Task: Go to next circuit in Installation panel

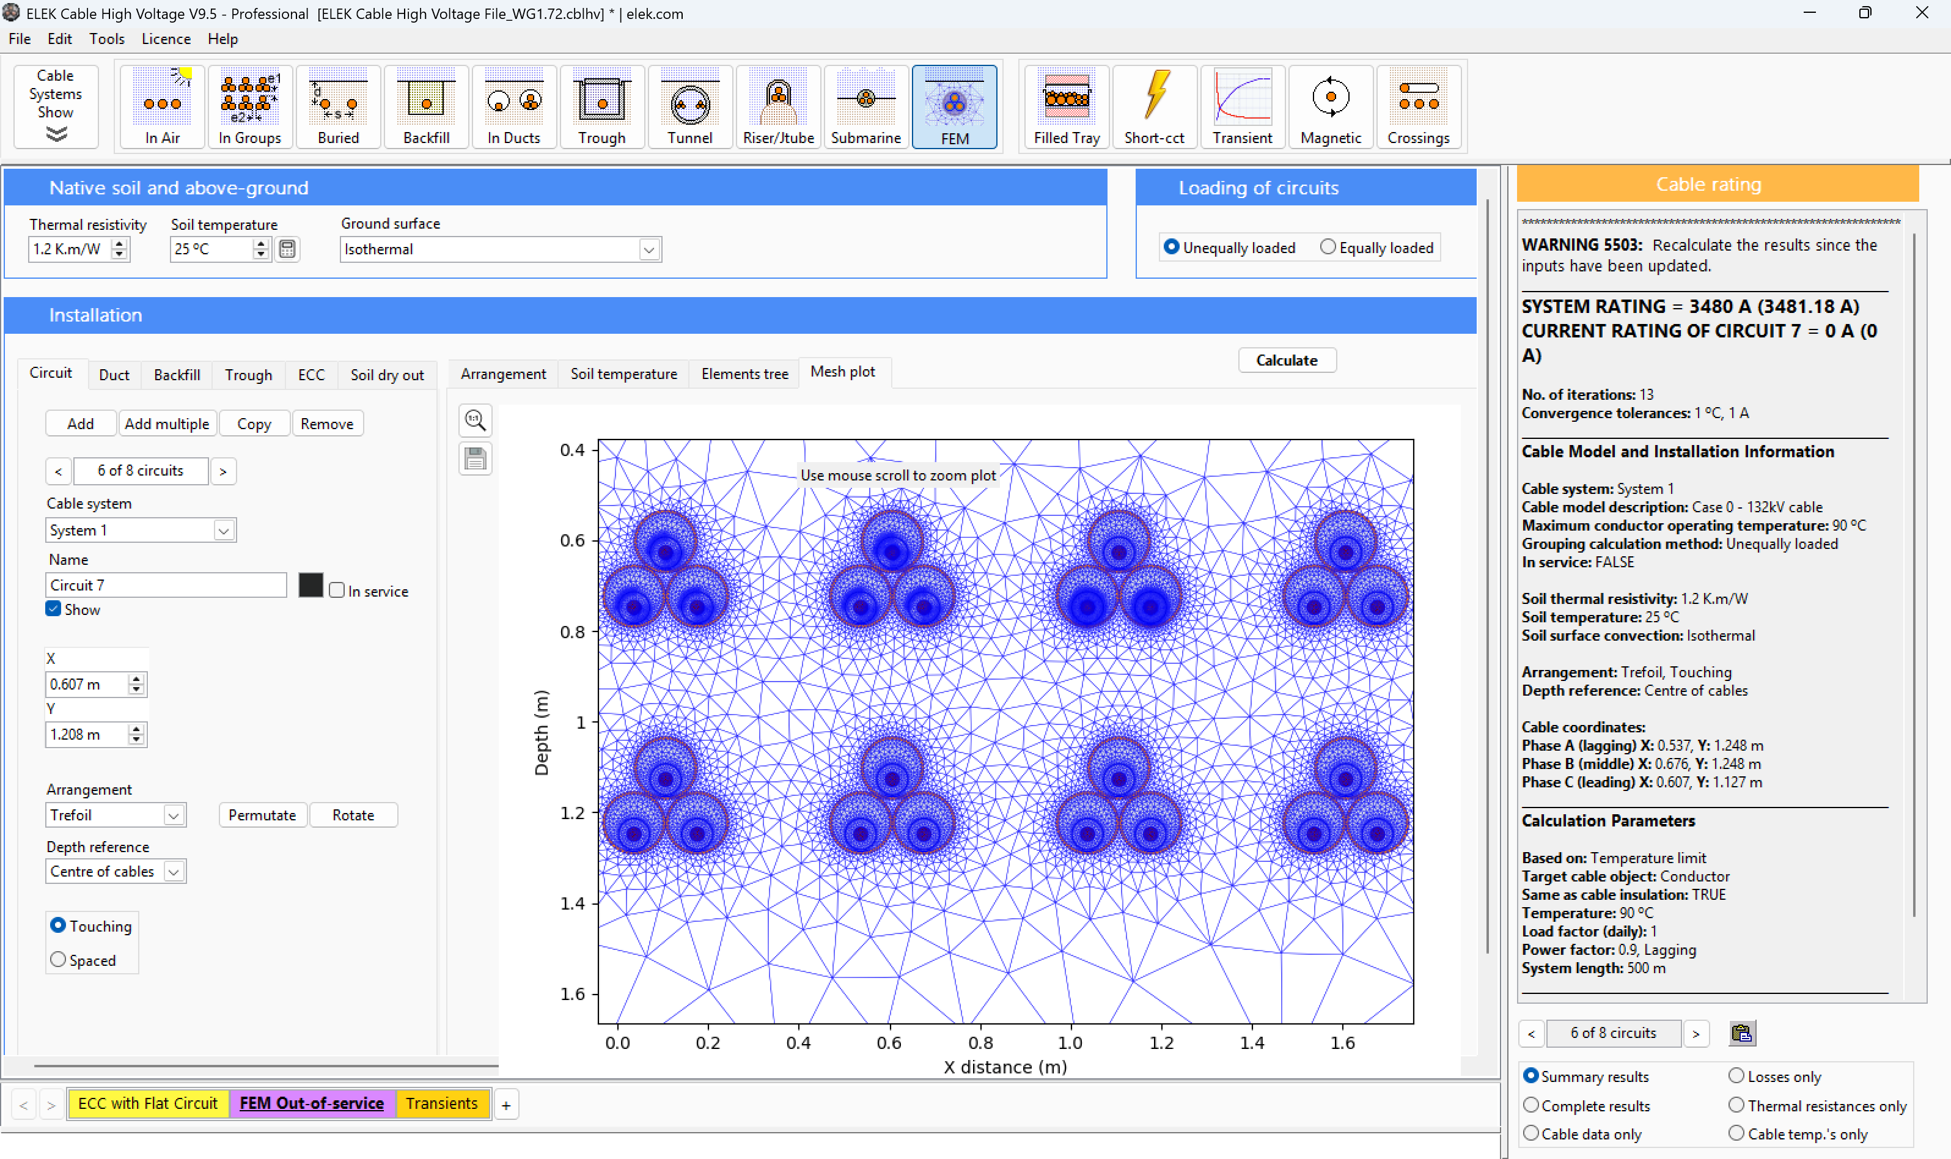Action: [x=223, y=471]
